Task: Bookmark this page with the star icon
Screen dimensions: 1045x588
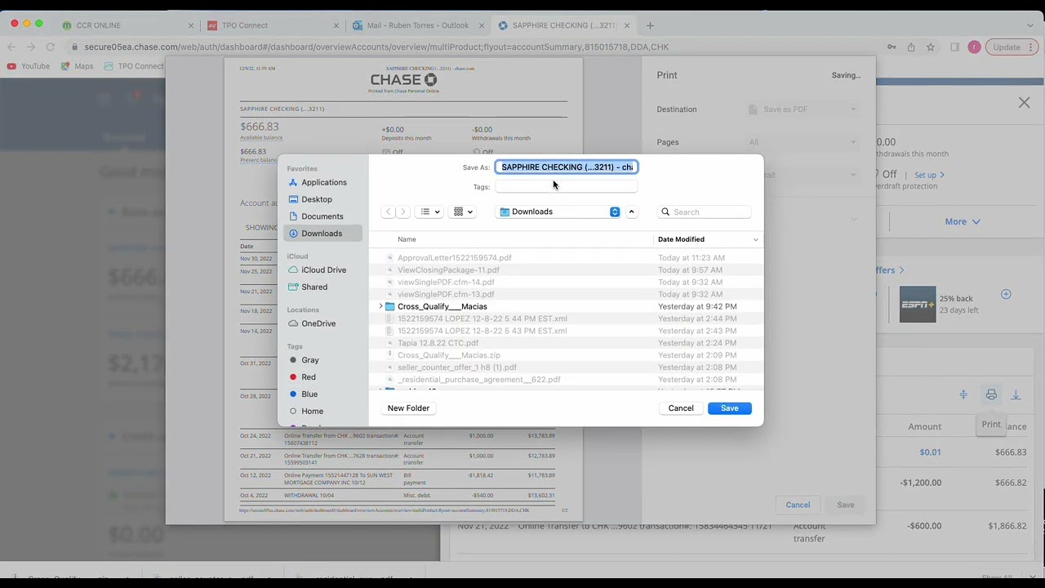Action: [x=930, y=47]
